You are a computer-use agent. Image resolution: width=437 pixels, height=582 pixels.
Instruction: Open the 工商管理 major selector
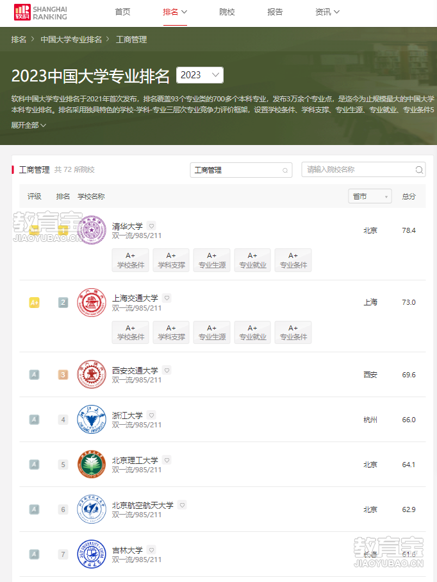241,170
